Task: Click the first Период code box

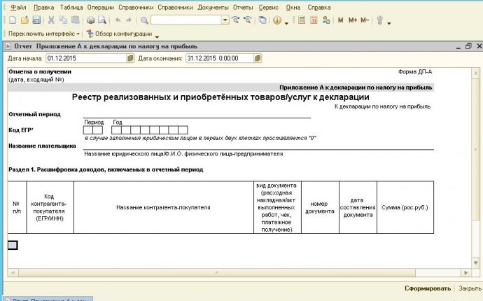Action: pyautogui.click(x=87, y=130)
